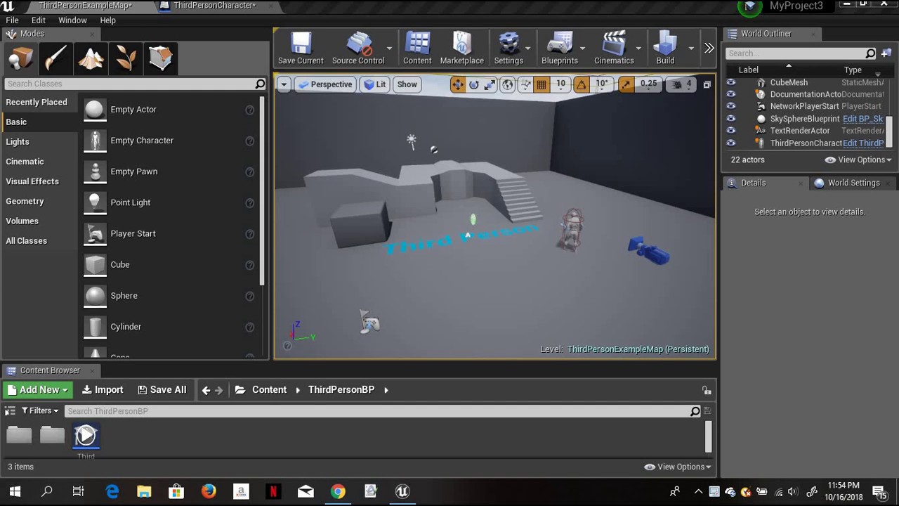Open the Edit menu
The height and width of the screenshot is (506, 899).
coord(39,20)
